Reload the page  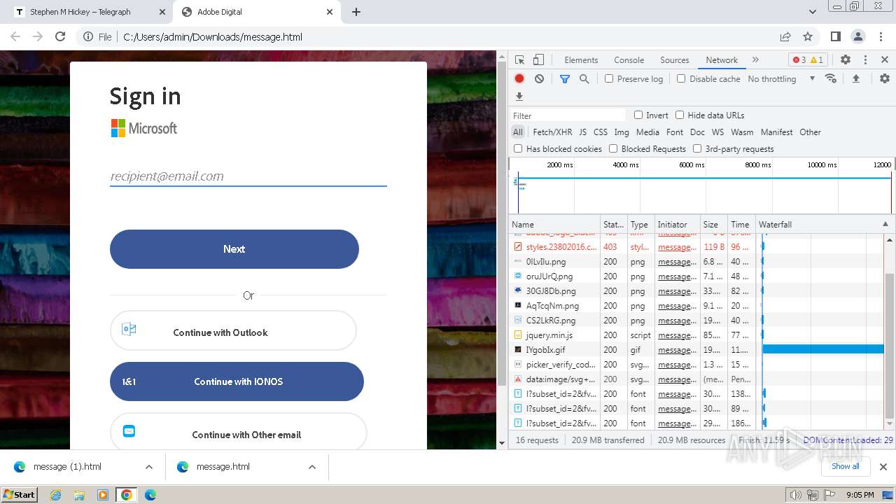pos(60,36)
